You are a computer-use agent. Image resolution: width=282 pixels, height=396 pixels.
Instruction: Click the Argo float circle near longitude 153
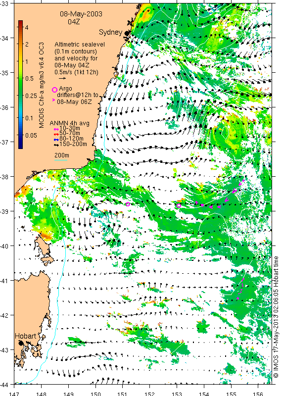(x=179, y=205)
